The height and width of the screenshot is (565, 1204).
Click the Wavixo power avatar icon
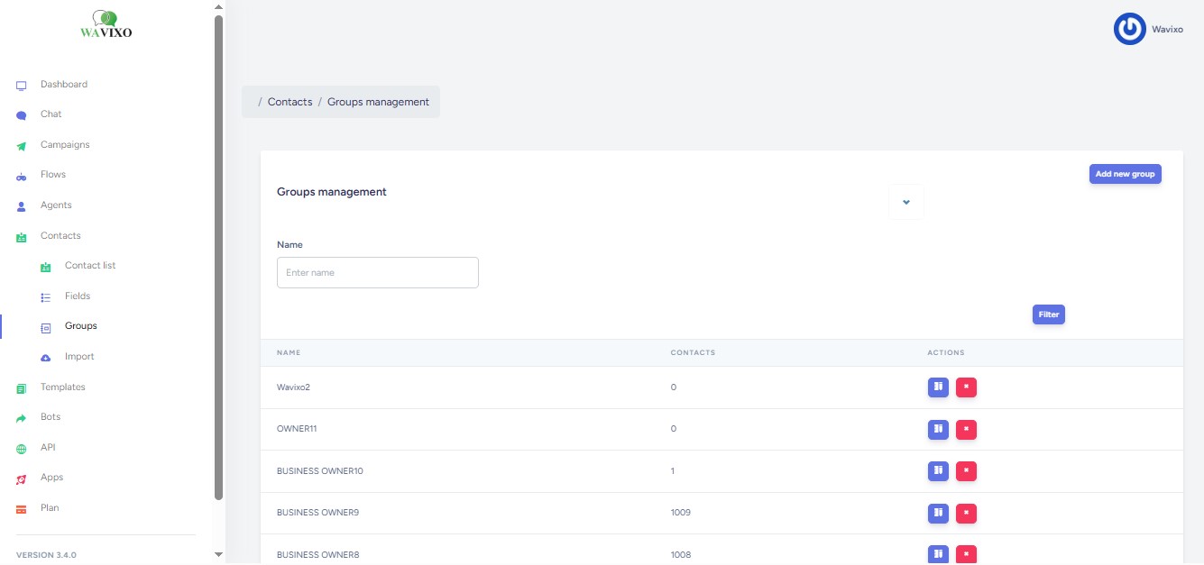(1129, 29)
